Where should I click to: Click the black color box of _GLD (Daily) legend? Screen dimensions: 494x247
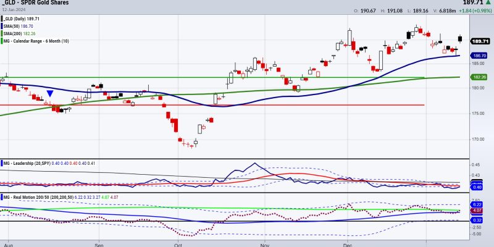(x=2, y=19)
